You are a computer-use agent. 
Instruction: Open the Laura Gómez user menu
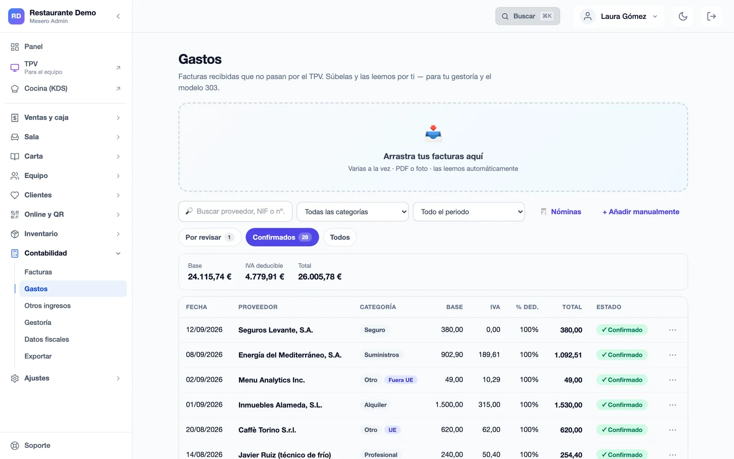click(x=619, y=17)
